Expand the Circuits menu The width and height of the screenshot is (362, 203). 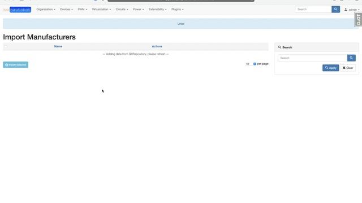tap(122, 10)
